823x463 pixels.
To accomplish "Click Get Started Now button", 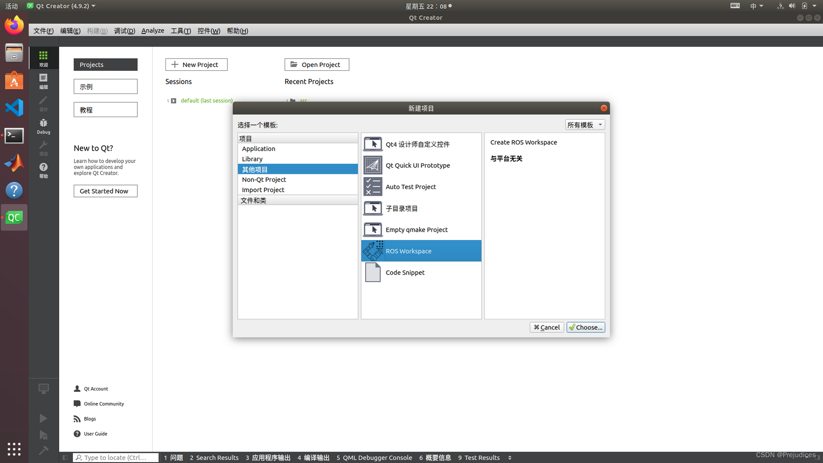I will pos(105,191).
